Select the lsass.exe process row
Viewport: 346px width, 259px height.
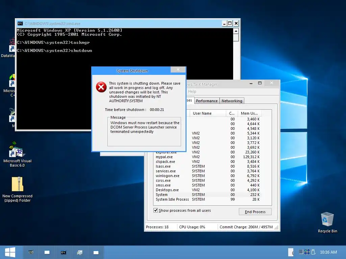tap(207, 166)
